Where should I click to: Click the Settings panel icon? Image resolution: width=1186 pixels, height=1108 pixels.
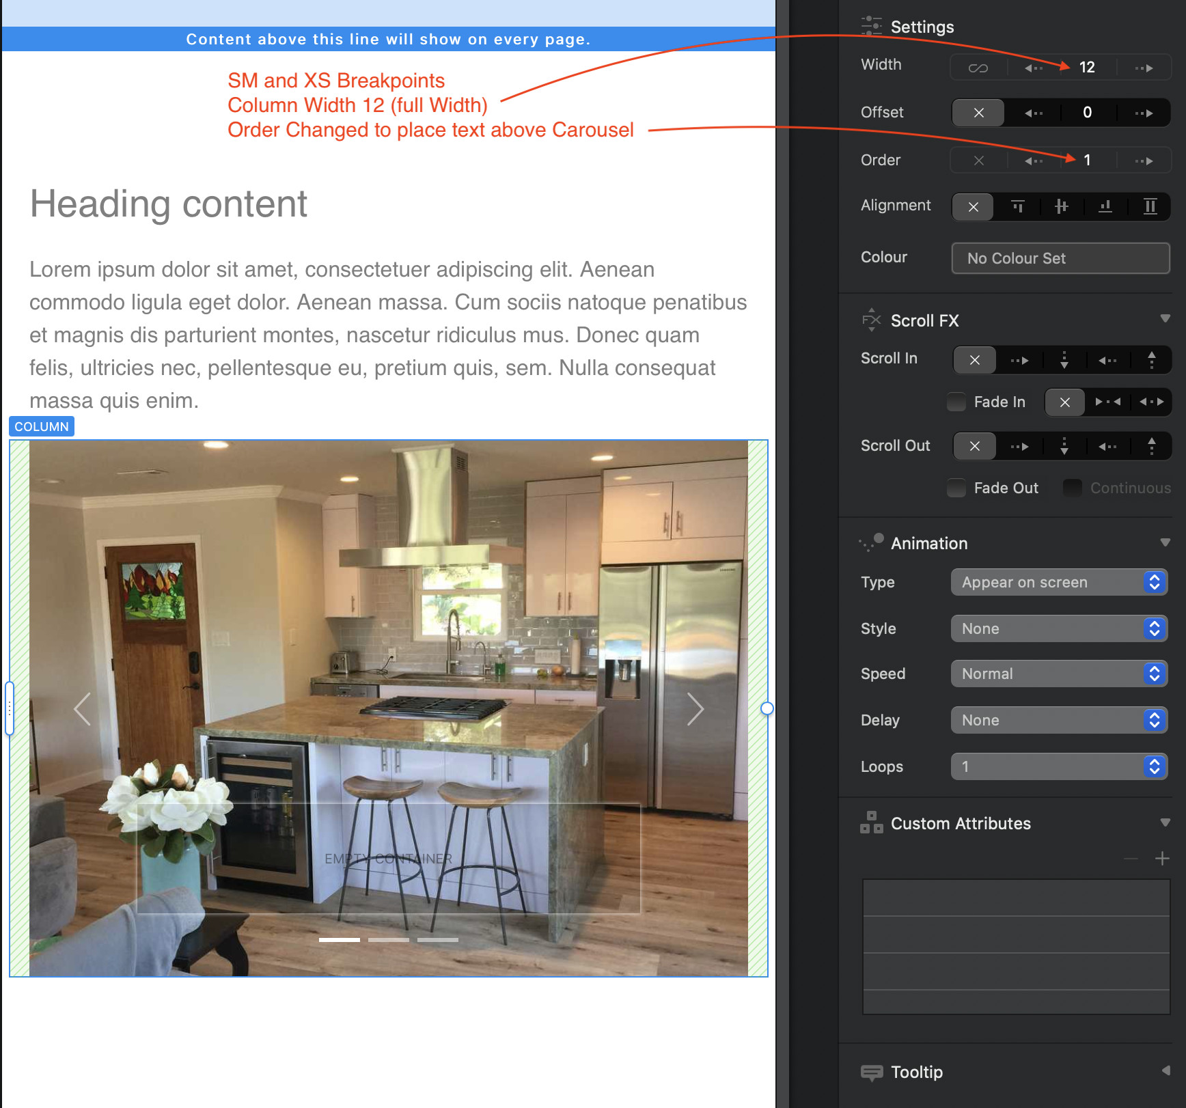[871, 26]
